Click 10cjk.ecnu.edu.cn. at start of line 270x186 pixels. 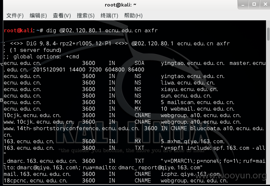(x=32, y=115)
